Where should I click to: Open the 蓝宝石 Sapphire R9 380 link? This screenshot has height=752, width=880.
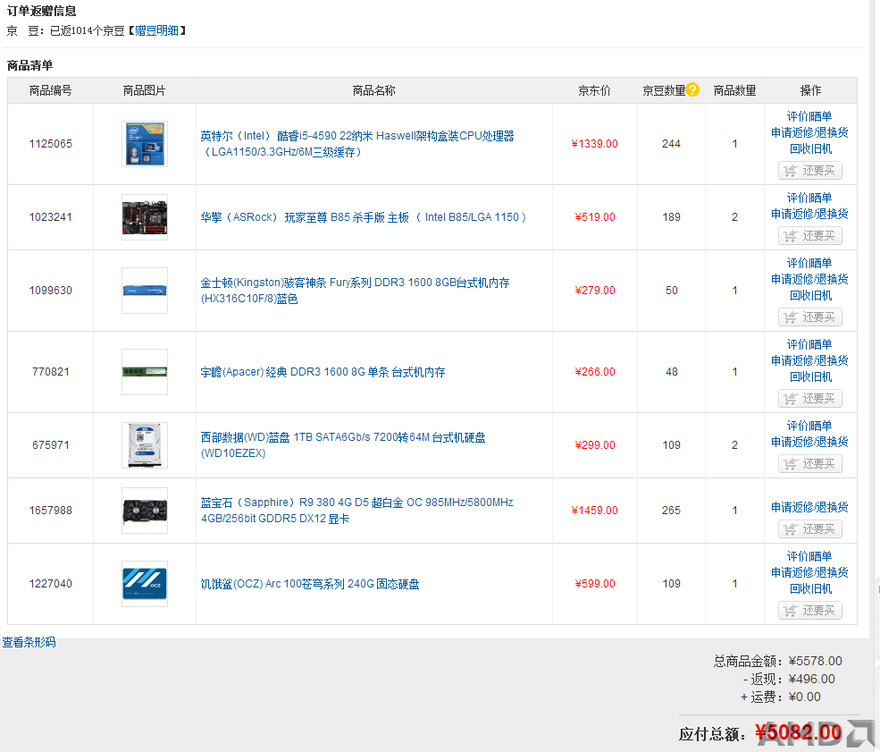click(x=357, y=511)
